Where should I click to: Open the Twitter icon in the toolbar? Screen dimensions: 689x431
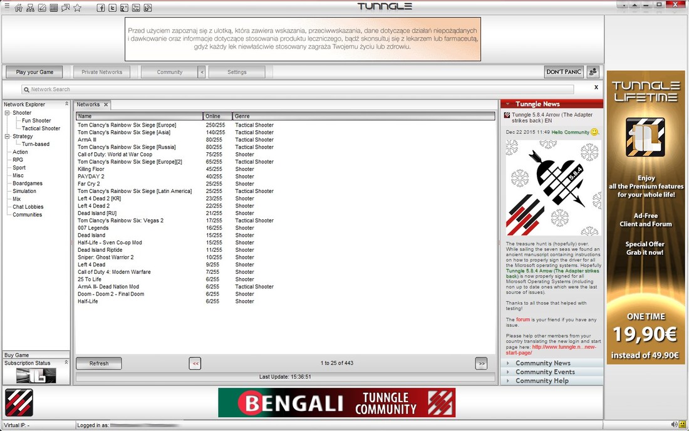(113, 8)
